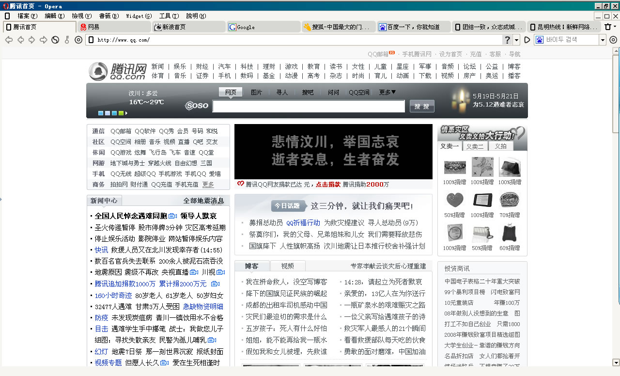Click the small arrow after the color squares
The image size is (620, 376).
pyautogui.click(x=126, y=113)
